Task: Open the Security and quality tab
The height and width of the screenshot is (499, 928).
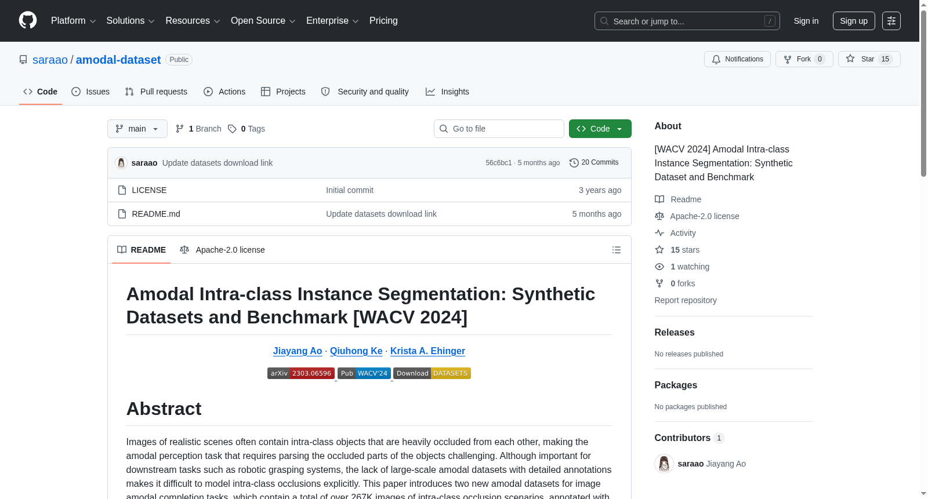Action: pyautogui.click(x=365, y=92)
